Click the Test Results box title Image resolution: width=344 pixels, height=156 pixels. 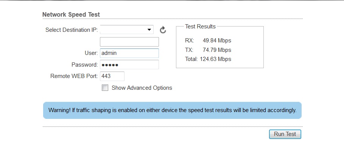point(200,27)
